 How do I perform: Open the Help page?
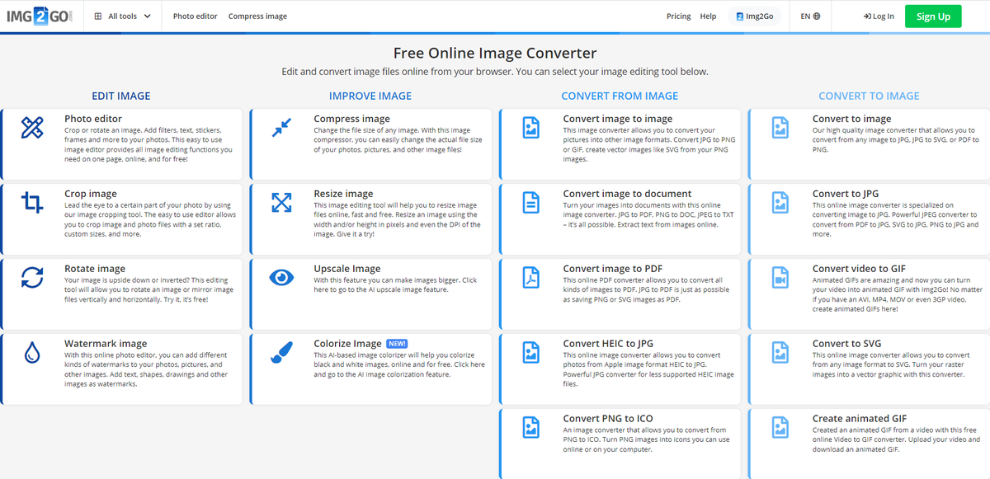click(x=708, y=16)
